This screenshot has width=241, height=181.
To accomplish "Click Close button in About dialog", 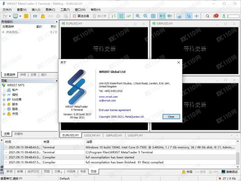I will [x=171, y=117].
